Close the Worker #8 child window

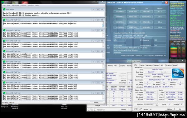(102, 93)
